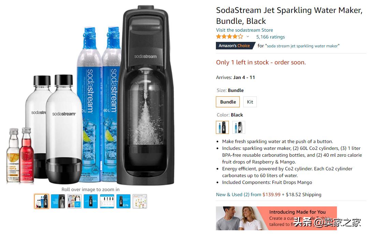Switch size option to Kit
Image resolution: width=368 pixels, height=234 pixels.
250,102
